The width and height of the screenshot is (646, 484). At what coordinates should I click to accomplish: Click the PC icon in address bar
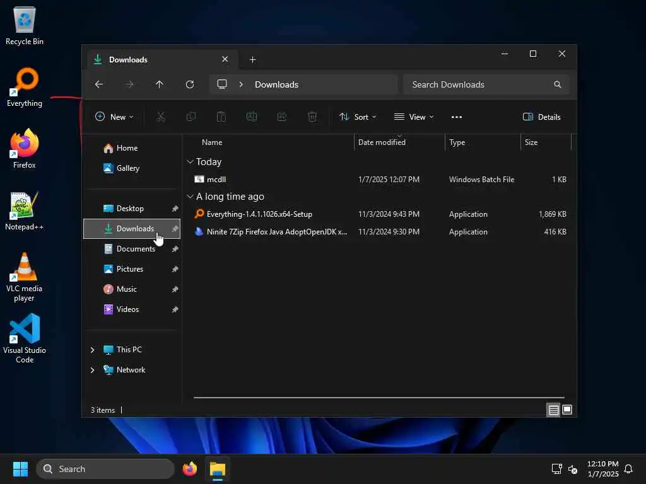click(x=222, y=84)
